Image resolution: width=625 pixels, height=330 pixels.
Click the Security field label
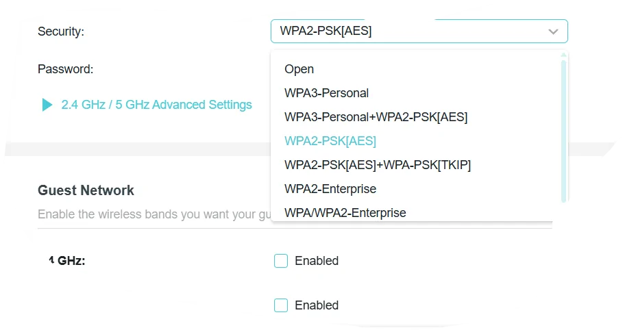coord(61,31)
